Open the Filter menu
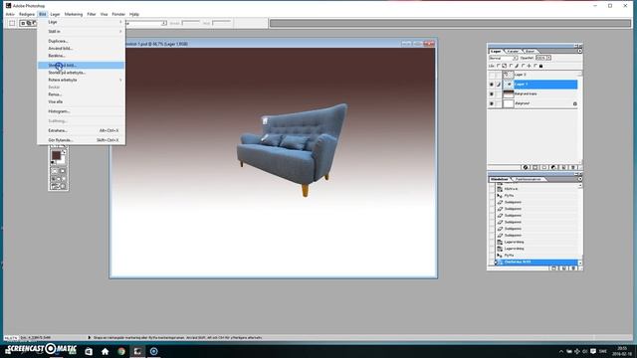Image resolution: width=637 pixels, height=358 pixels. (92, 14)
